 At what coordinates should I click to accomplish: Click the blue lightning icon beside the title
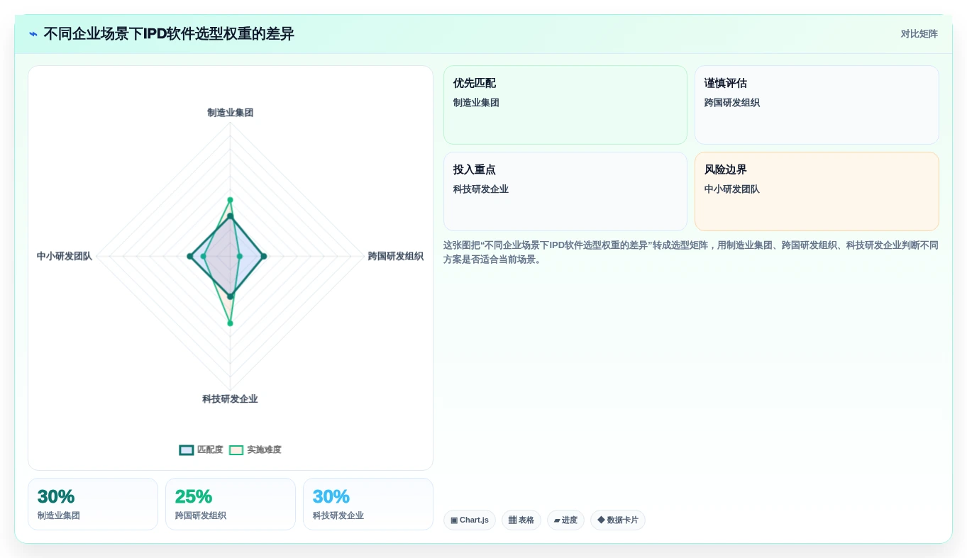(x=33, y=34)
